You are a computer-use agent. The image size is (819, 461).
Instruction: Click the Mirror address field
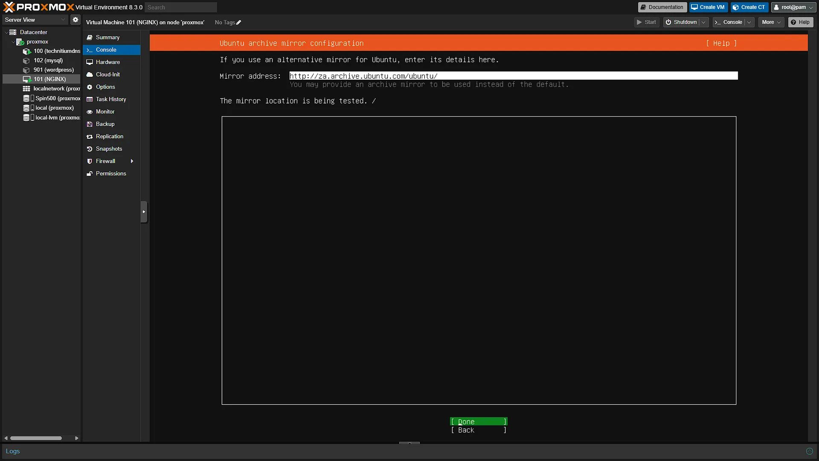[514, 76]
